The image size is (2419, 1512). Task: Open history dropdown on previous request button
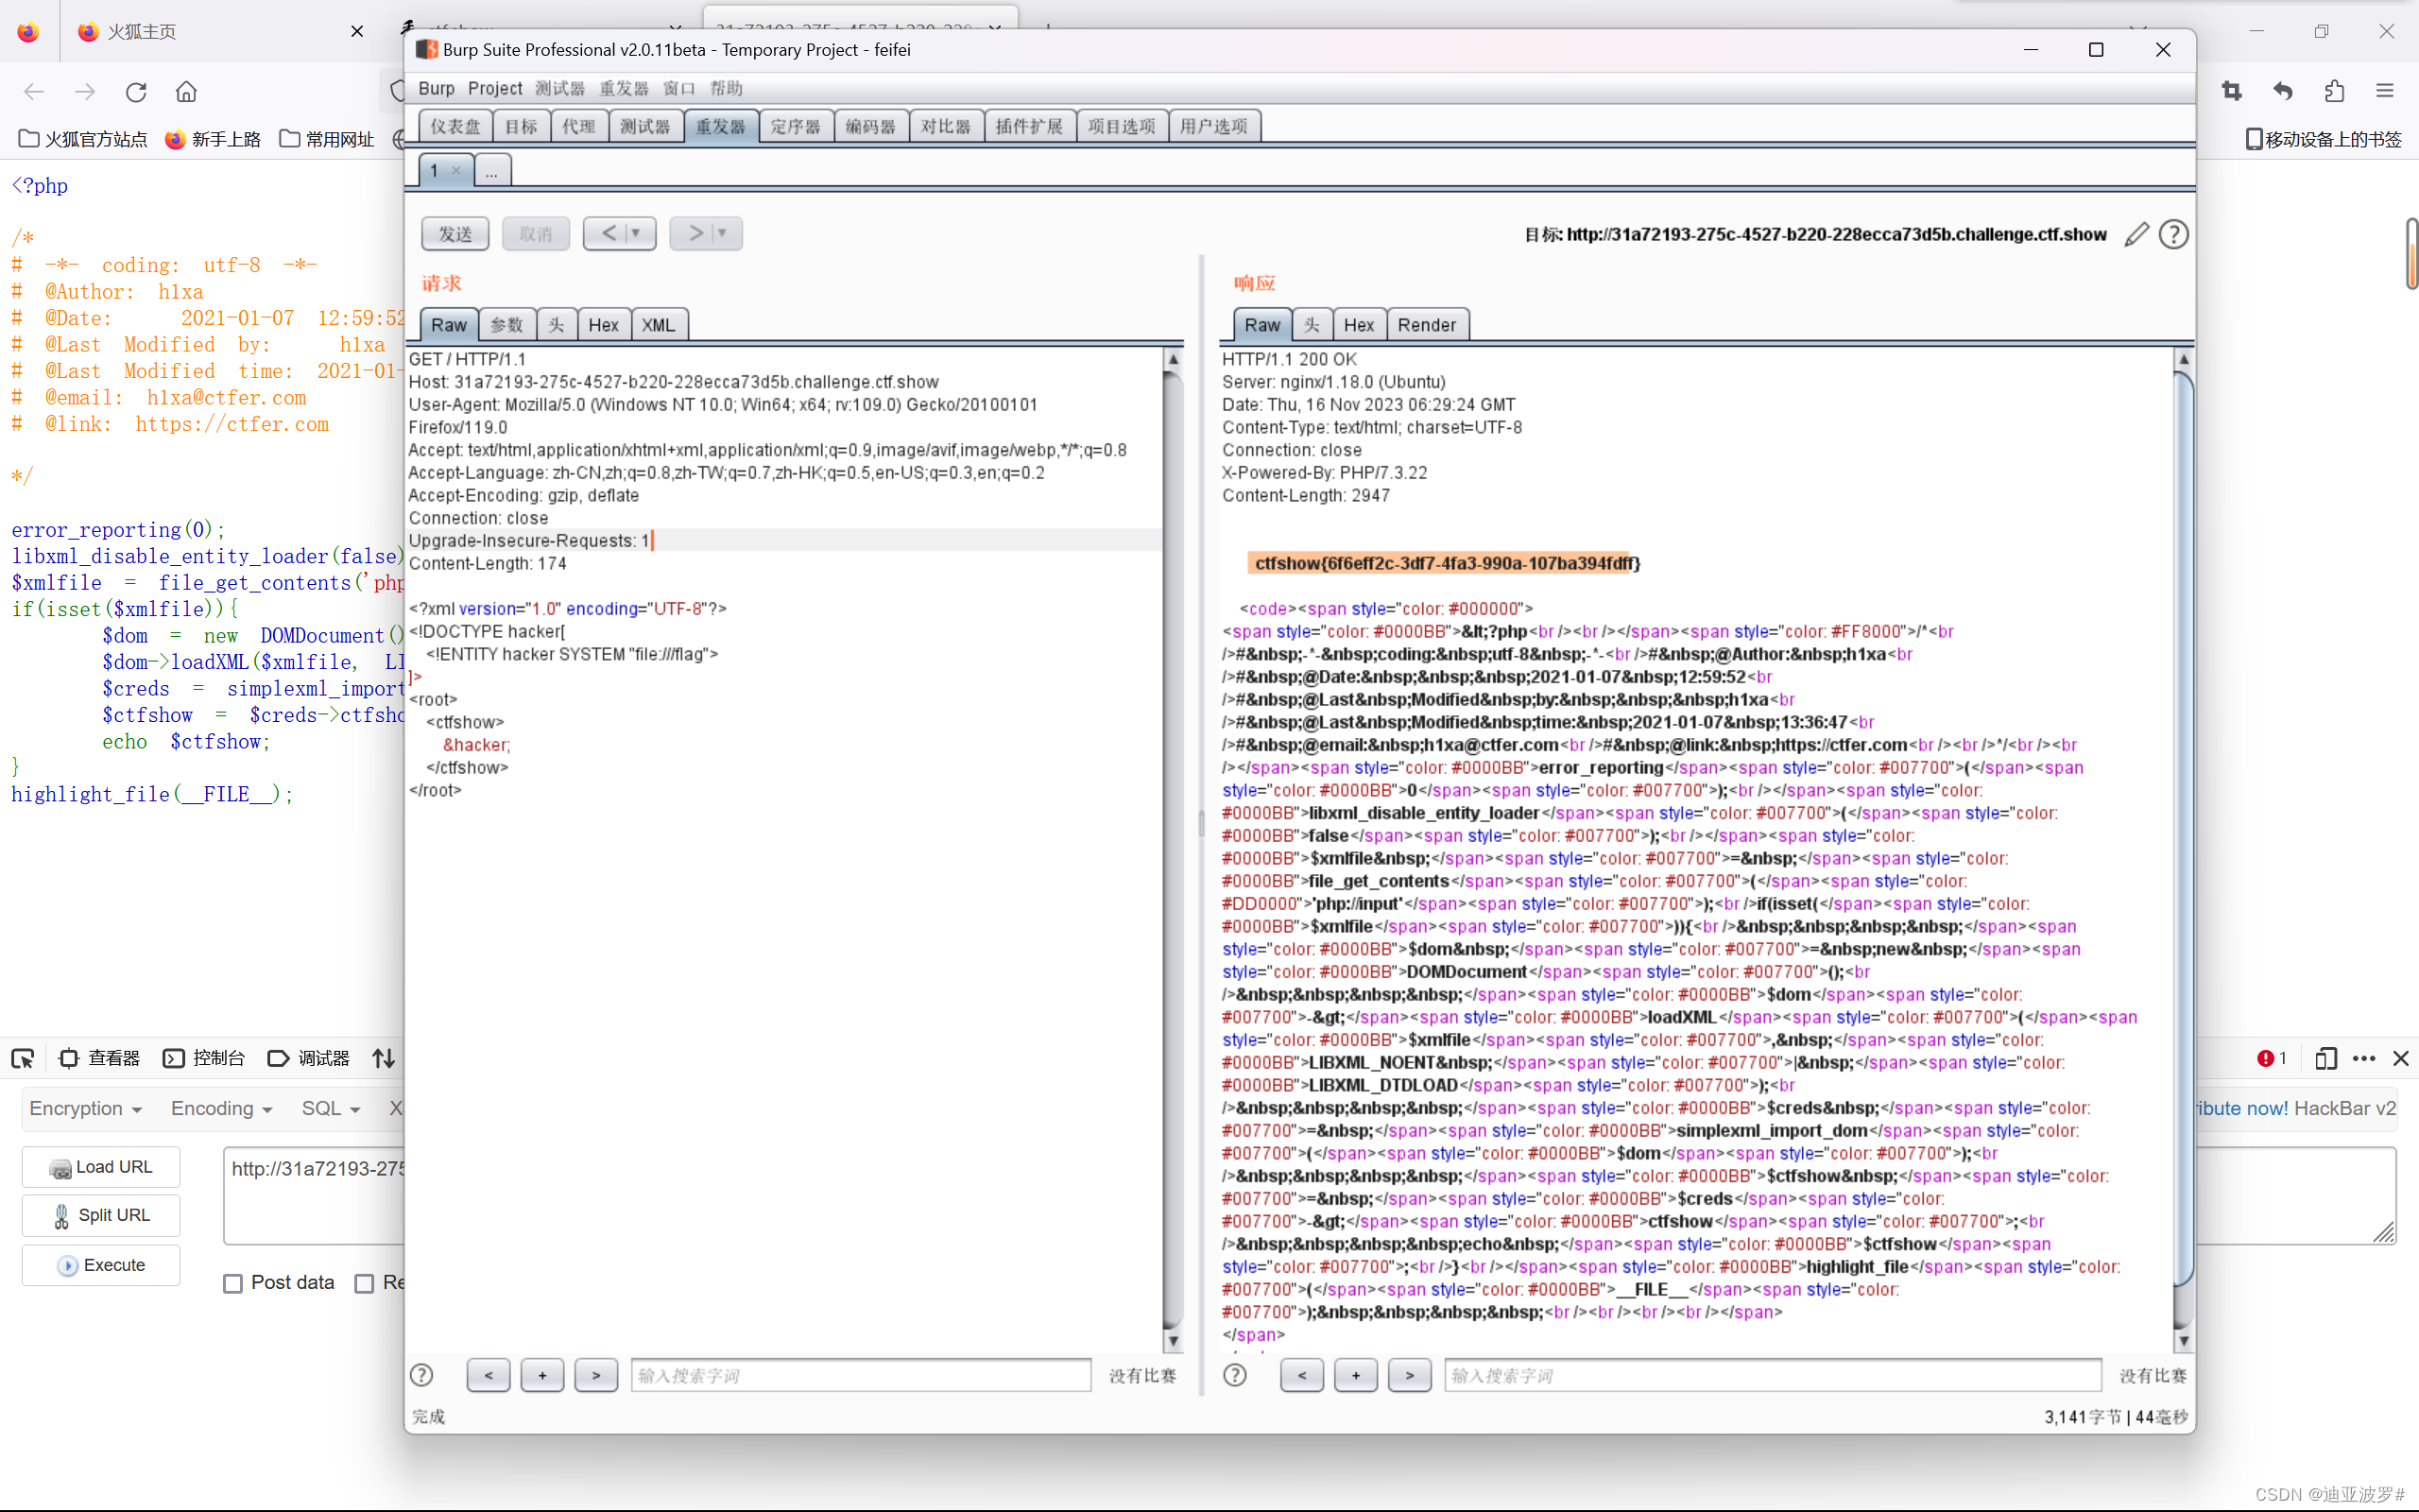click(636, 233)
